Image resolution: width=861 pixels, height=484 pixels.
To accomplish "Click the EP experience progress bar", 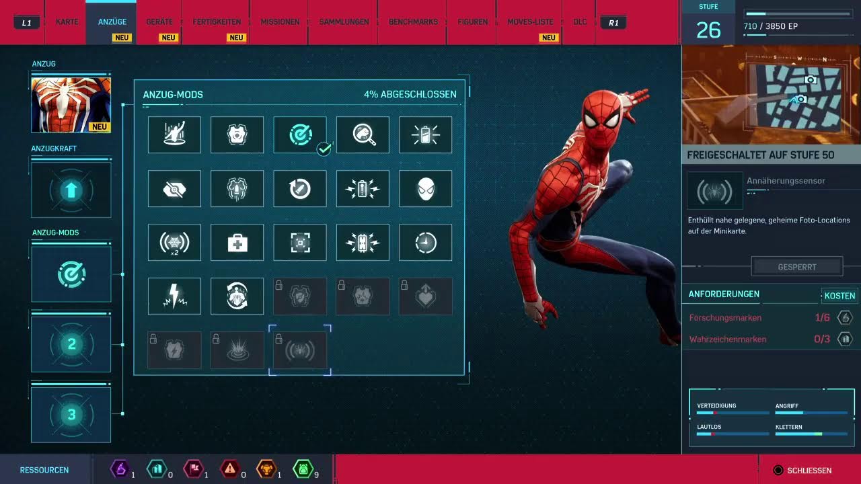I will click(x=797, y=13).
